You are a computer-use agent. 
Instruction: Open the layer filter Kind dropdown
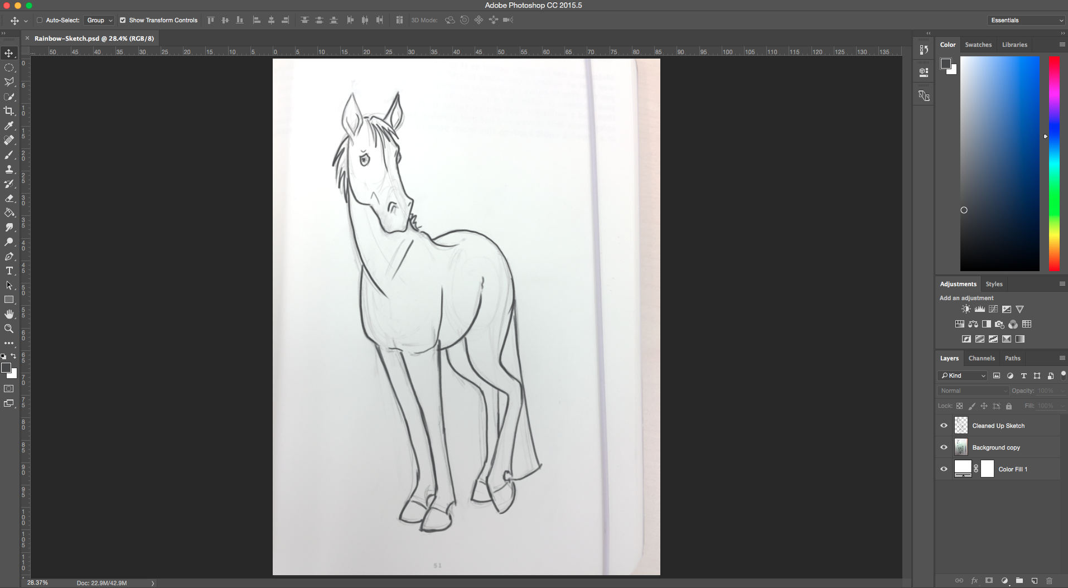[963, 375]
